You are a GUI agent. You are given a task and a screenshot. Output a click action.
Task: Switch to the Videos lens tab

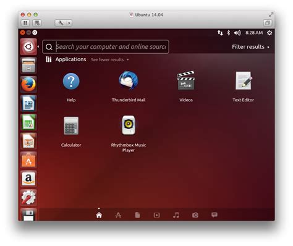[x=156, y=215]
